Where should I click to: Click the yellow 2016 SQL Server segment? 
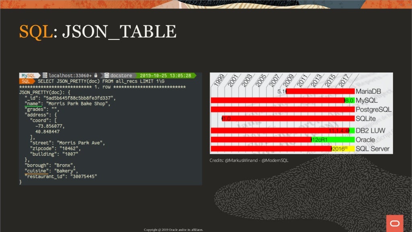click(343, 149)
